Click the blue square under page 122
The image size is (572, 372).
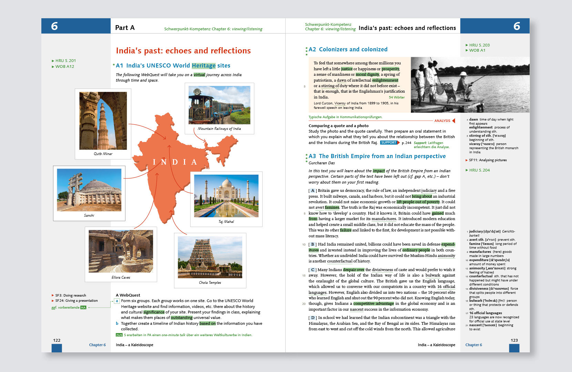click(57, 348)
